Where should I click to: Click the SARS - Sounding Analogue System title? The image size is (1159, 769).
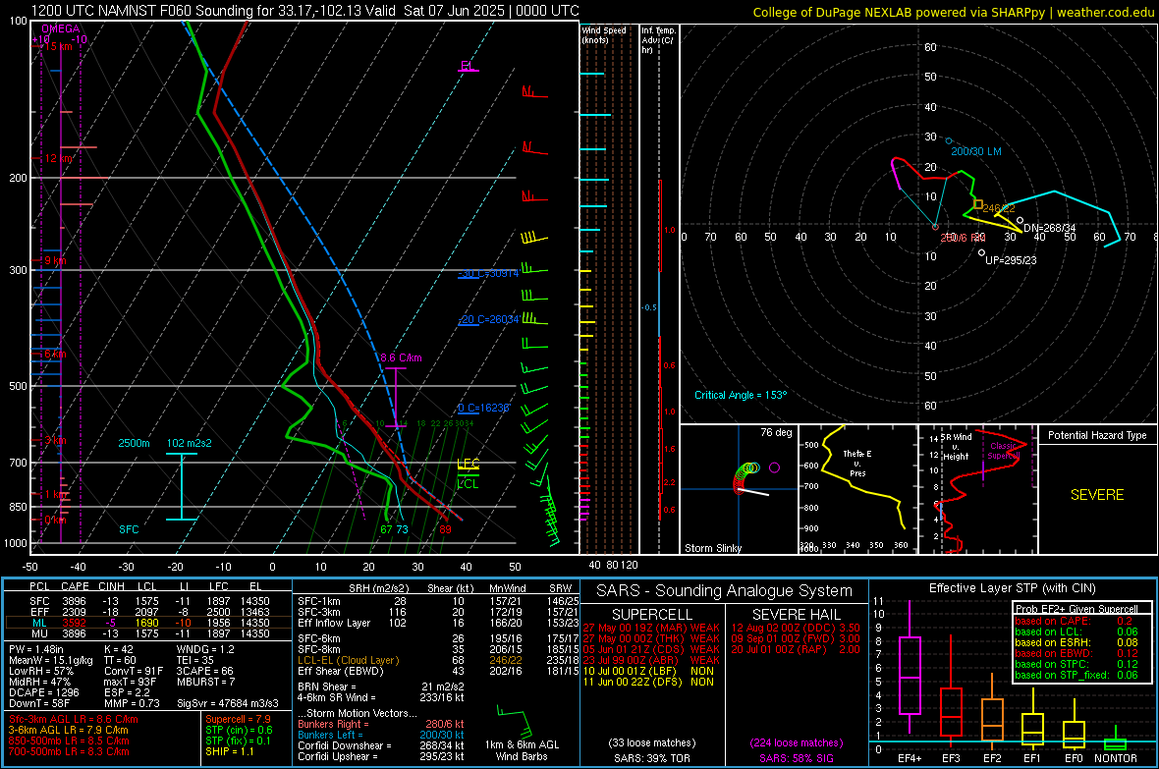(x=724, y=591)
